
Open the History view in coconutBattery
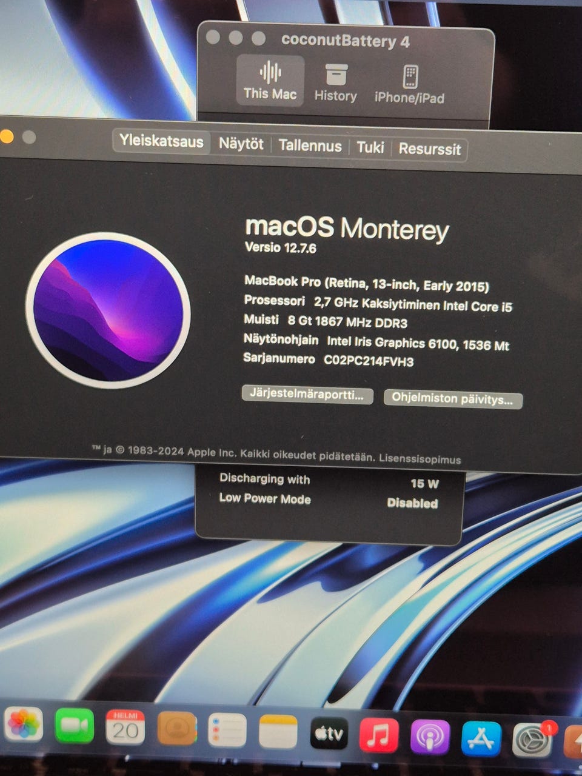(x=335, y=82)
